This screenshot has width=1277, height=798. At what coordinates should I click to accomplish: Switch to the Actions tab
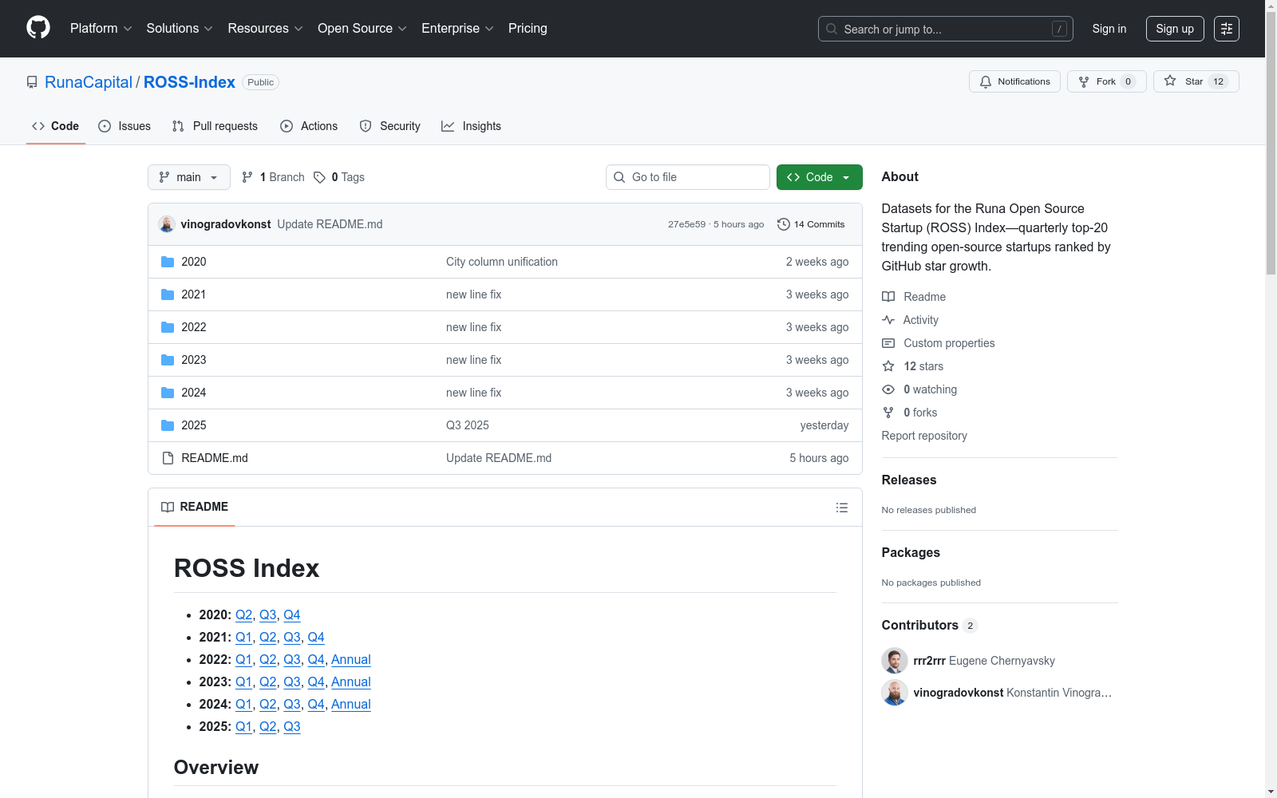pyautogui.click(x=309, y=126)
